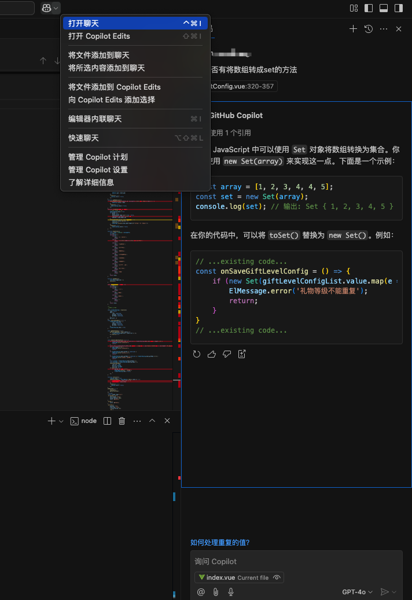The height and width of the screenshot is (600, 412).
Task: Select 编辑器内联聊天 menu entry
Action: click(x=135, y=119)
